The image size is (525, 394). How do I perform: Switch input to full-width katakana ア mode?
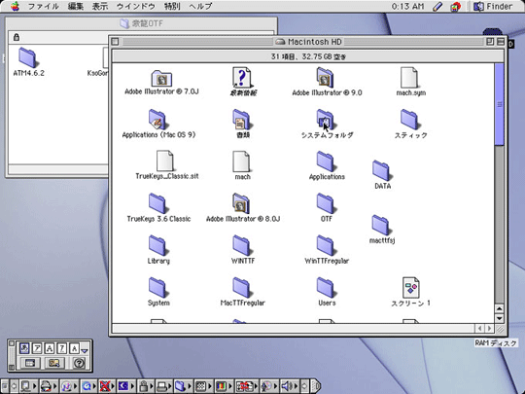37,348
